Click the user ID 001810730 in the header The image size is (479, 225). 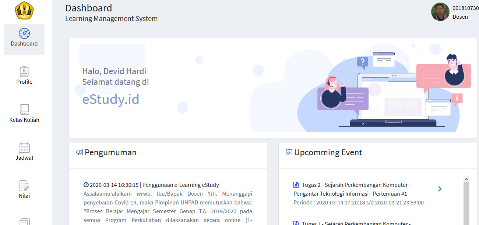466,8
